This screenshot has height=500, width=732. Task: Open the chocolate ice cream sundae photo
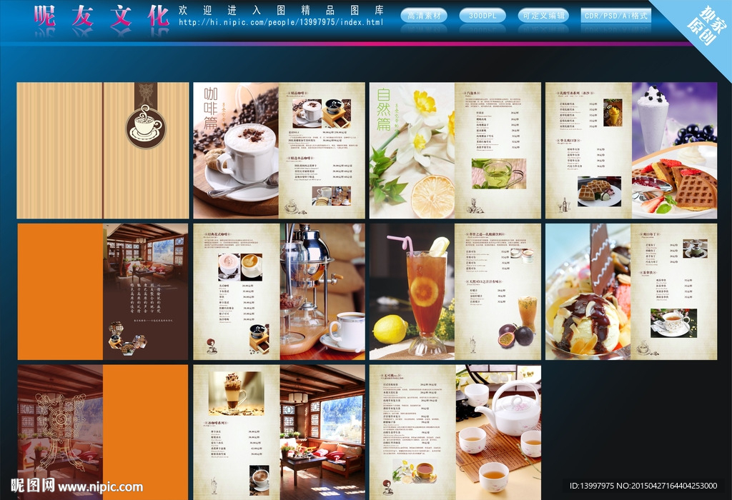pos(588,291)
